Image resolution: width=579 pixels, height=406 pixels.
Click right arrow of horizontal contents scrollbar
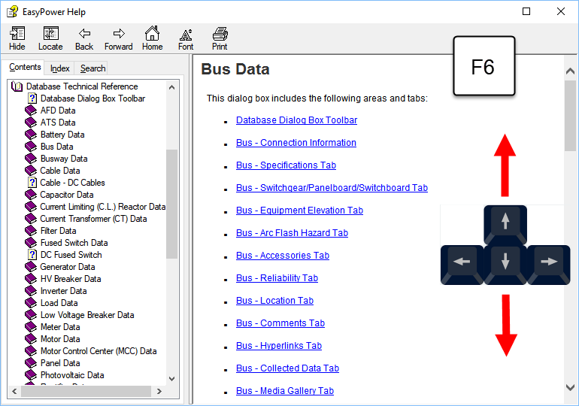pyautogui.click(x=159, y=392)
